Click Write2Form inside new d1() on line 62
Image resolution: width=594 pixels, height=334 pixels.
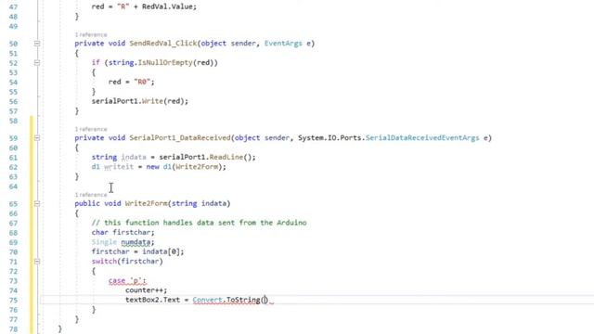tap(197, 167)
